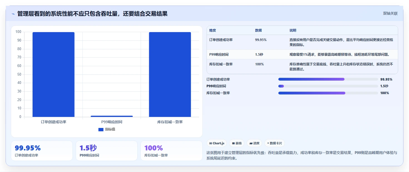Click the 99.95% cell in the table
Image resolution: width=409 pixels, height=172 pixels.
point(261,40)
